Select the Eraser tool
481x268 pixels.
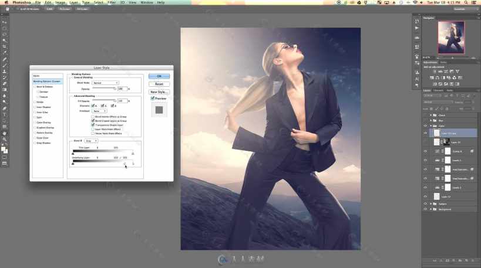4,84
